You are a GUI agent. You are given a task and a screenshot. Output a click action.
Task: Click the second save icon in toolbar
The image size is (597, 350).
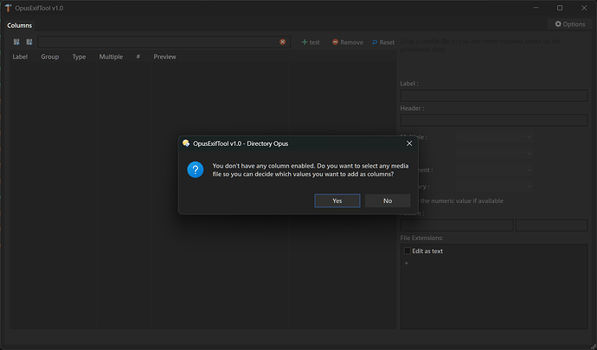tap(29, 41)
